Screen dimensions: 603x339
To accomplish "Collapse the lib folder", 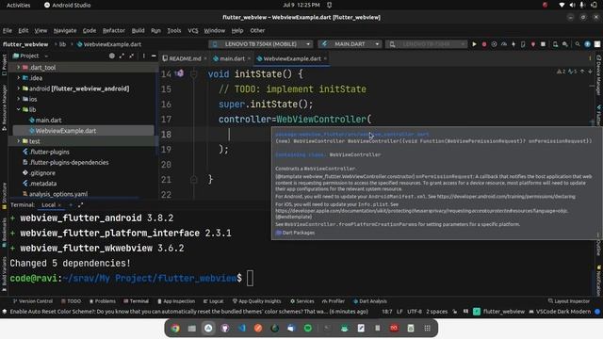I will click(x=18, y=109).
